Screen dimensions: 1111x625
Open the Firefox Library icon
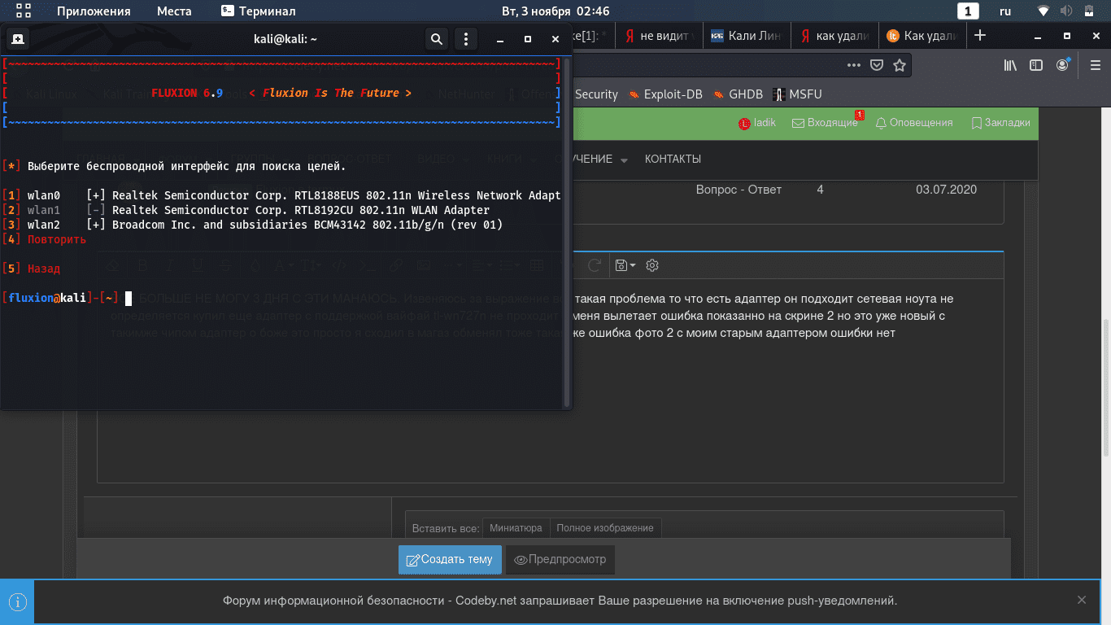(1010, 65)
